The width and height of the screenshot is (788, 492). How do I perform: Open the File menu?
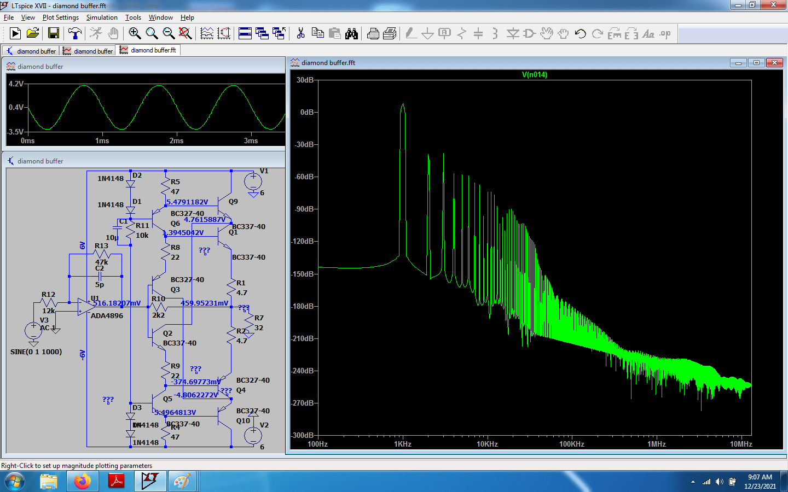9,17
